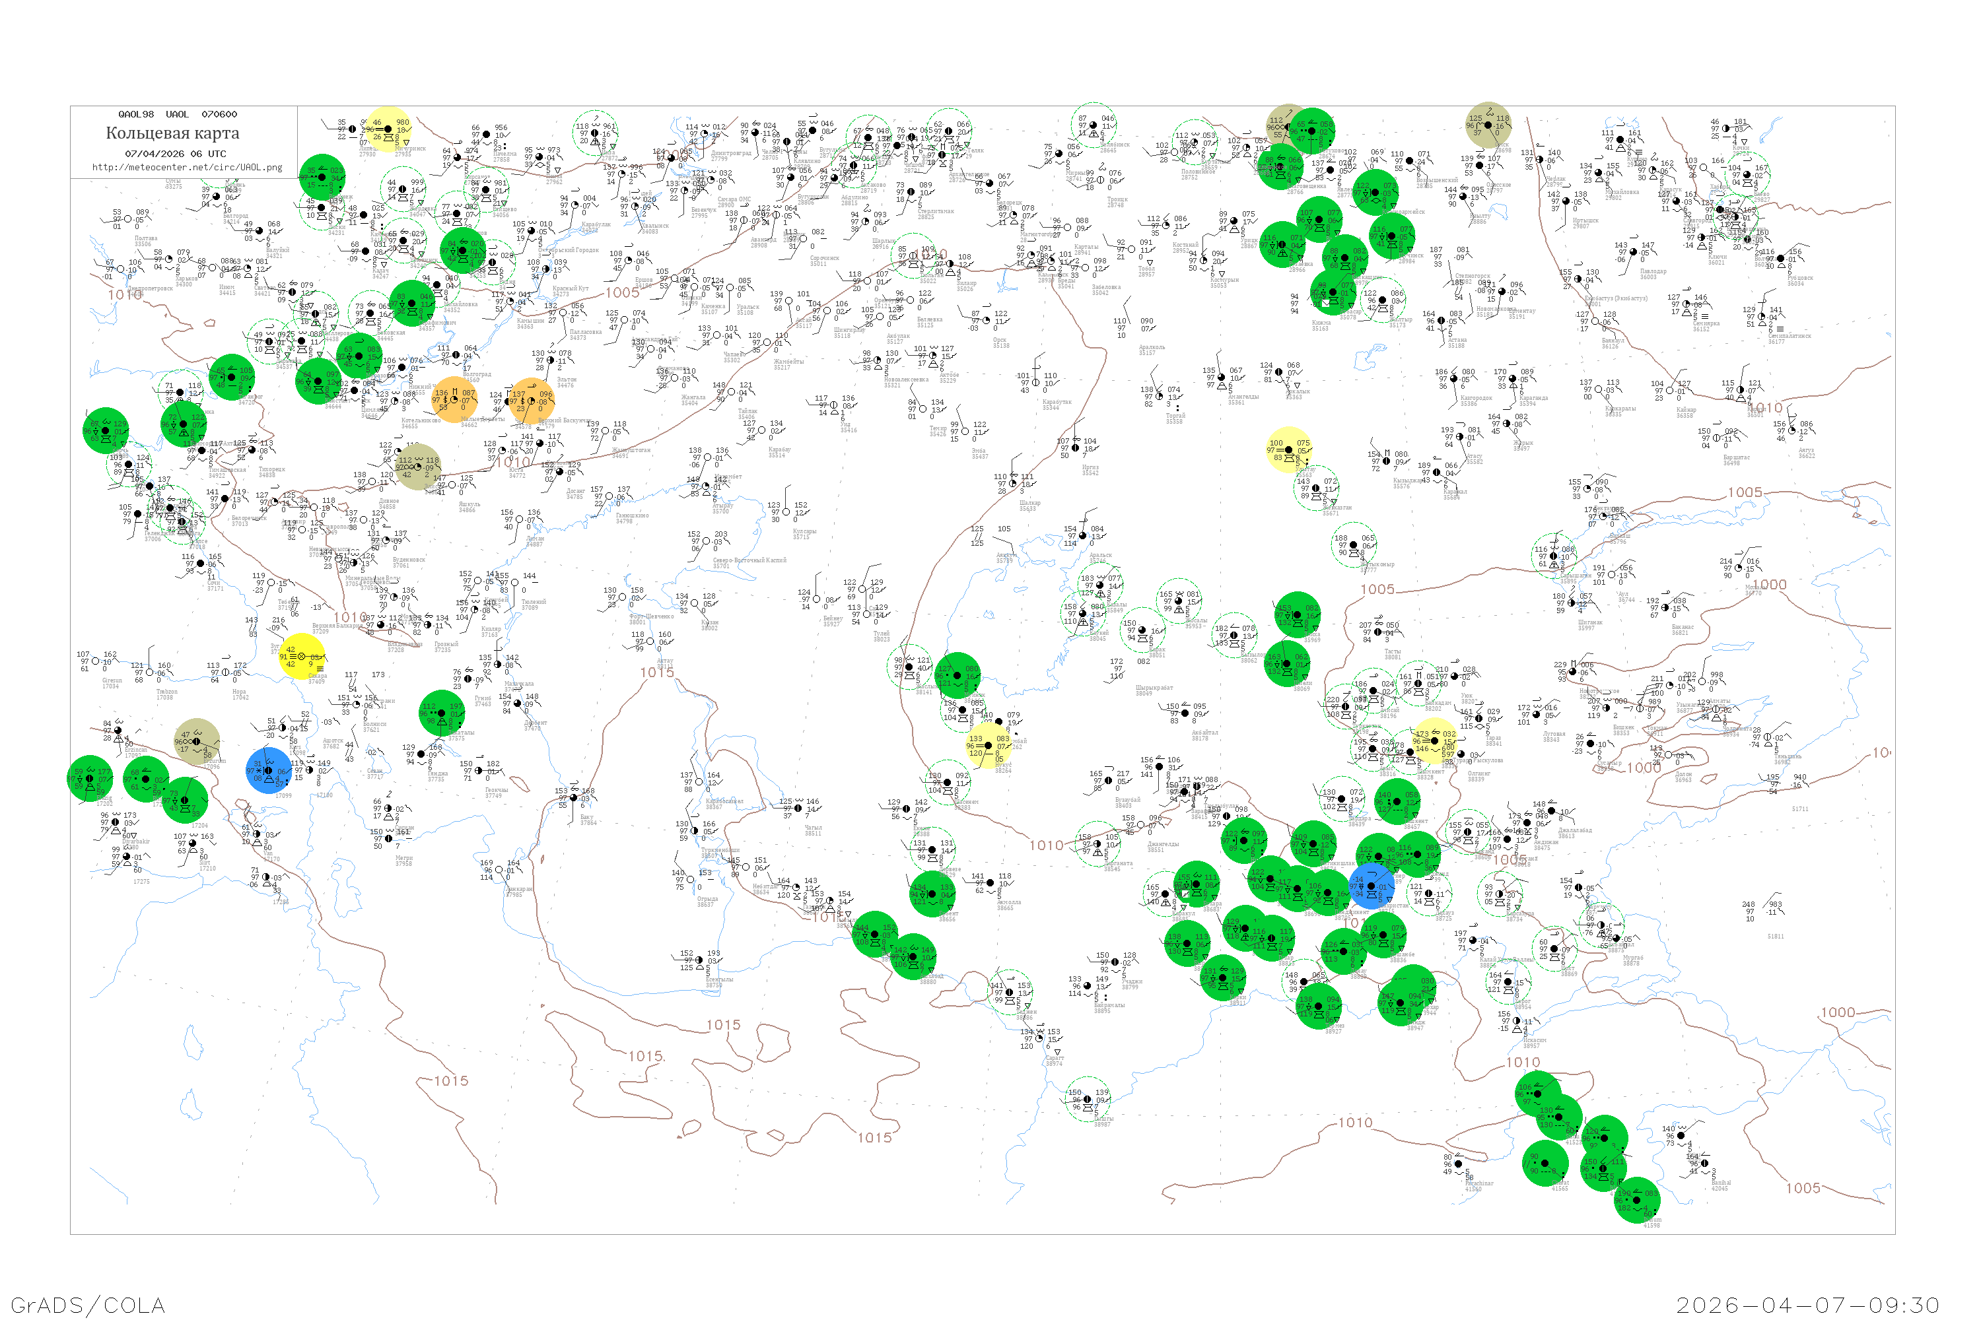
Task: Click the Караганда 35394 station symbol
Action: tap(1513, 379)
